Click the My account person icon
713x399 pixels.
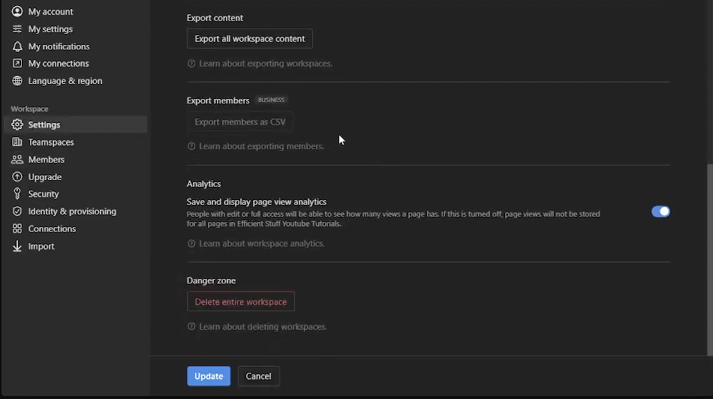coord(17,11)
